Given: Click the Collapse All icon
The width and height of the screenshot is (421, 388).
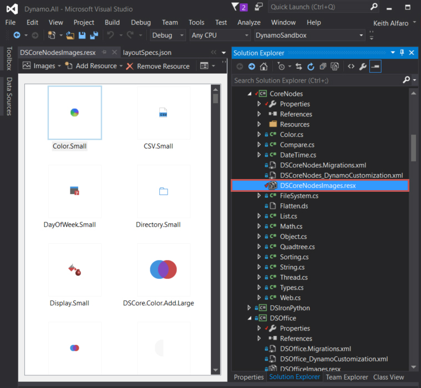Looking at the screenshot, I should [323, 67].
